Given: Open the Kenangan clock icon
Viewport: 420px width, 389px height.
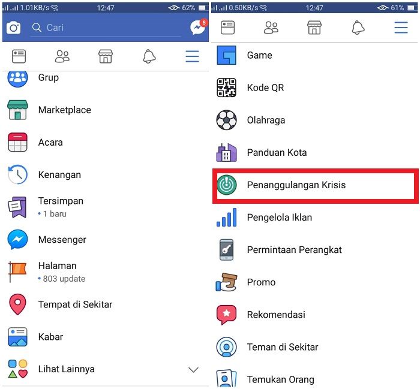Looking at the screenshot, I should click(x=17, y=174).
